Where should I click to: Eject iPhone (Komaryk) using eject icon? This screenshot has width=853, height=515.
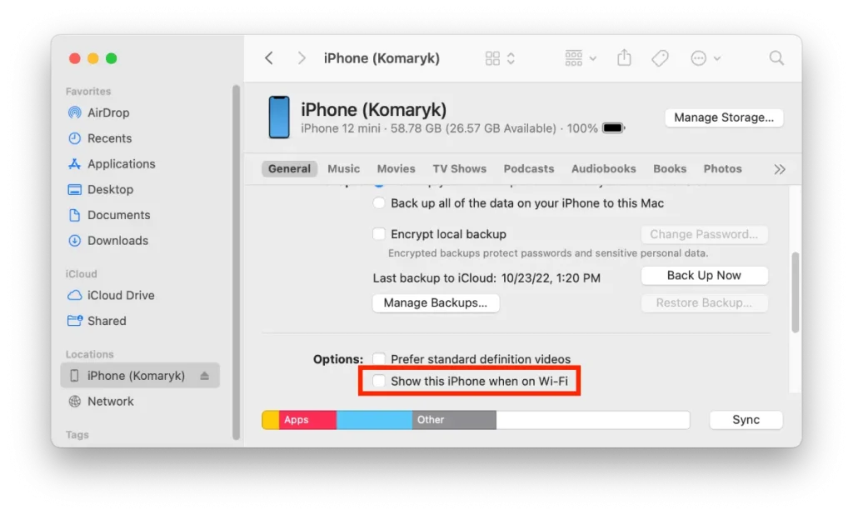tap(205, 376)
